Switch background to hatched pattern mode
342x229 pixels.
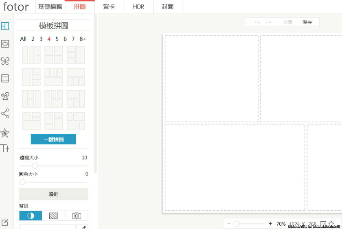[x=53, y=216]
